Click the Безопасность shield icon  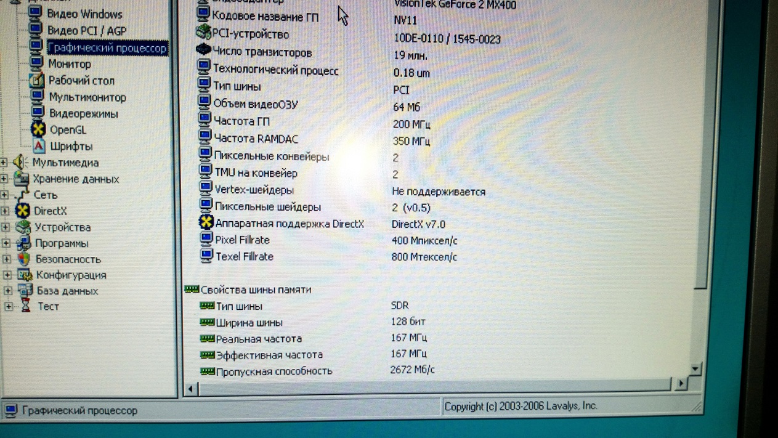tap(25, 259)
